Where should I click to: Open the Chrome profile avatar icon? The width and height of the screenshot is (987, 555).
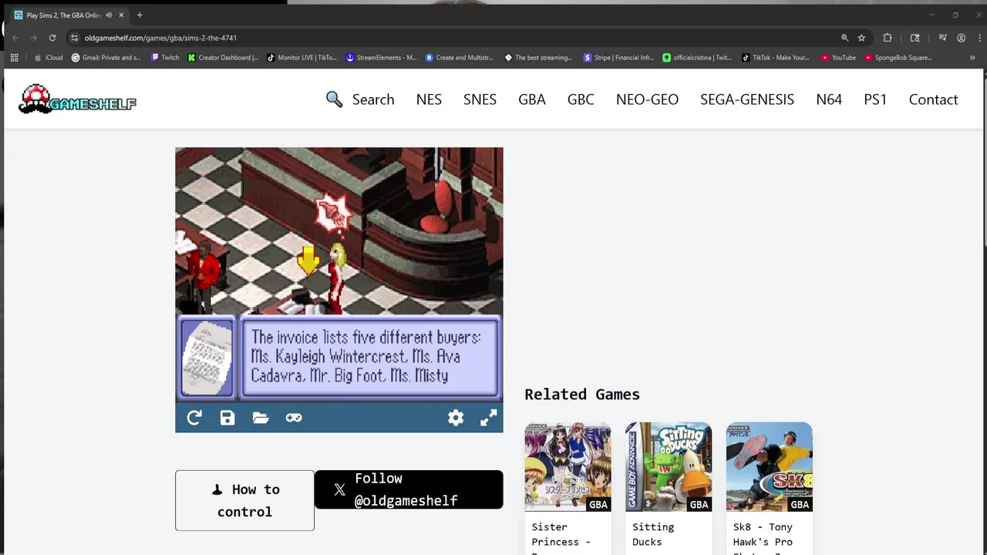[x=961, y=38]
